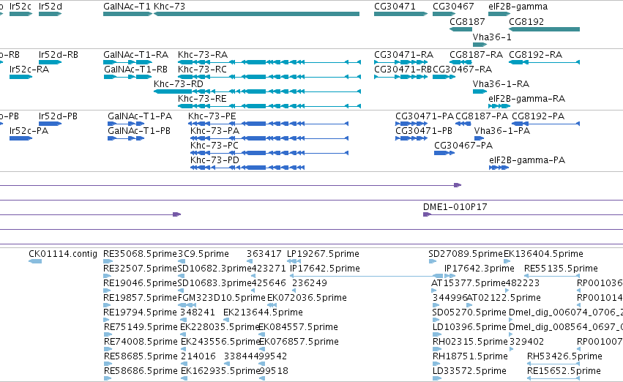
Task: Click protein Khc-73-PE
Action: click(268, 124)
